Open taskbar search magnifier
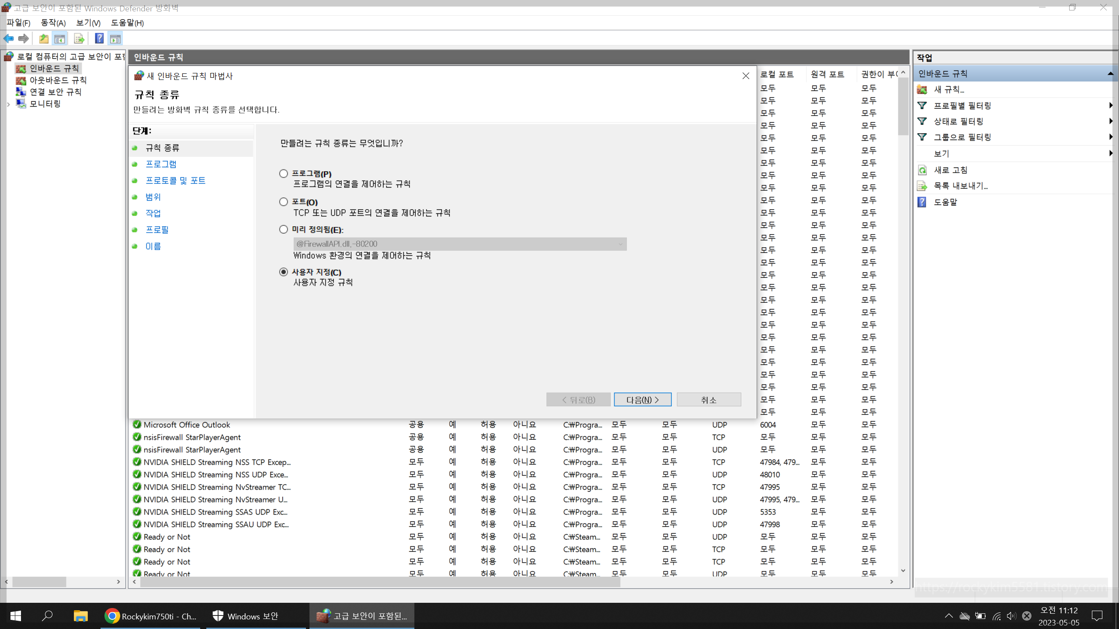The image size is (1119, 629). pyautogui.click(x=47, y=616)
